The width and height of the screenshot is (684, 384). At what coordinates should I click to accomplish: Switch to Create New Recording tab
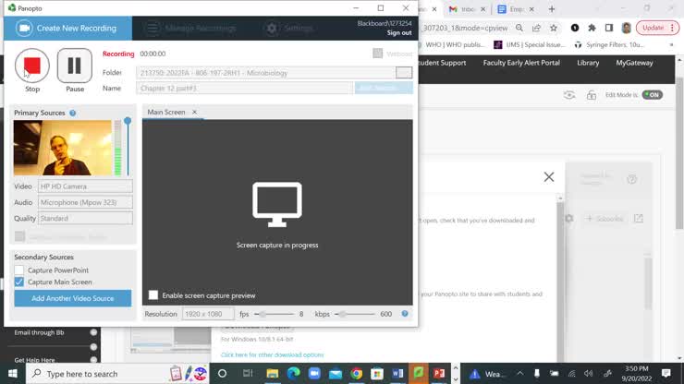pyautogui.click(x=67, y=29)
